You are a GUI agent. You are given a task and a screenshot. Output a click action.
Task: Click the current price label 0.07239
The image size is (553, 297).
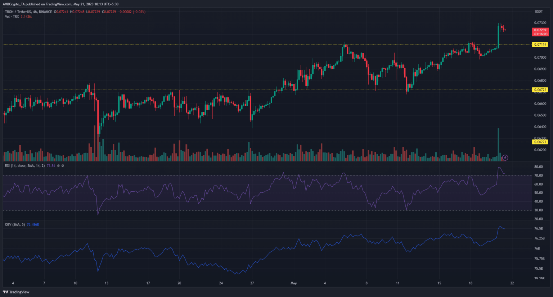click(540, 30)
